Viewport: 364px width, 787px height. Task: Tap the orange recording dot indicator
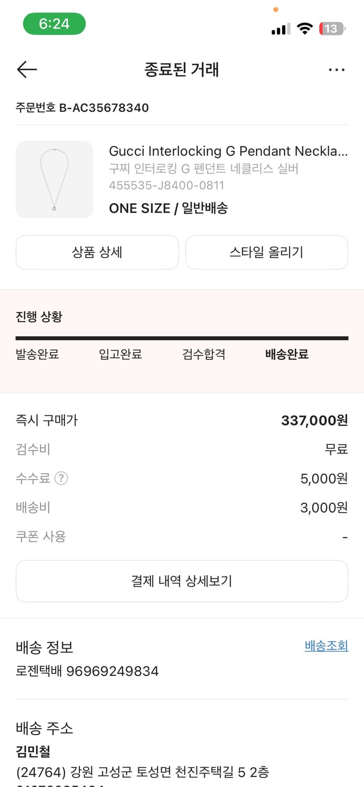[x=275, y=9]
